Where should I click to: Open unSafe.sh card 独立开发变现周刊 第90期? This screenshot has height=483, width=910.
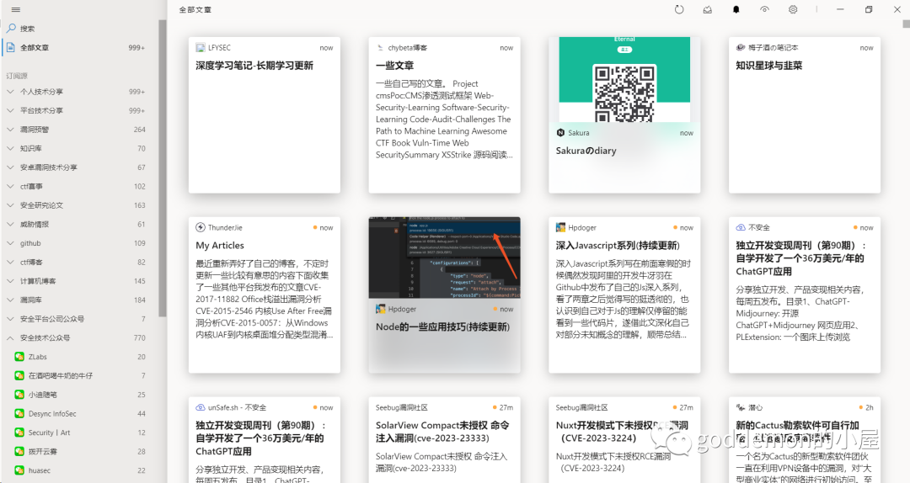pos(265,440)
